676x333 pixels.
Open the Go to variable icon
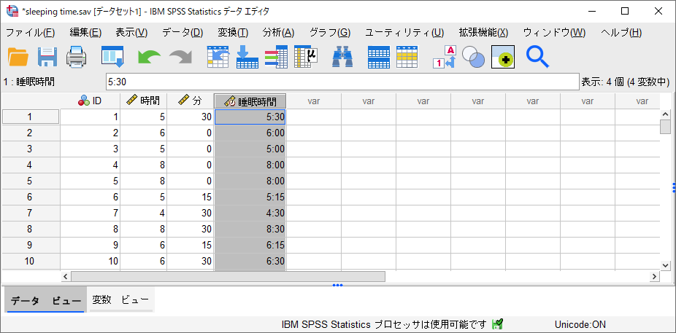point(247,57)
